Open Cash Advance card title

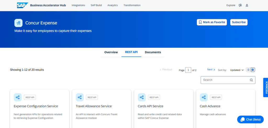(x=210, y=106)
